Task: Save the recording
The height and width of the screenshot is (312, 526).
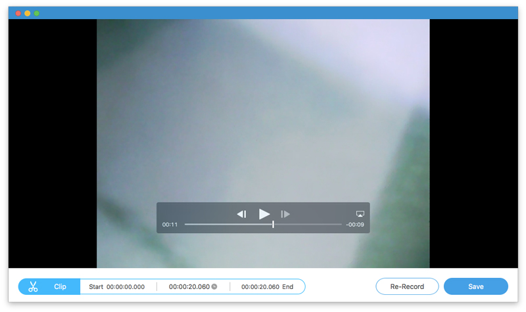Action: (x=475, y=286)
